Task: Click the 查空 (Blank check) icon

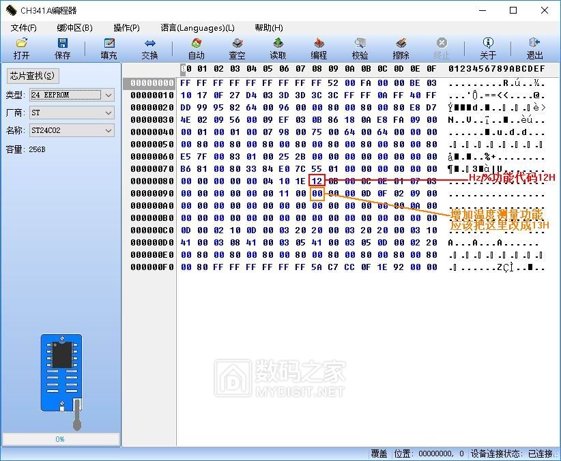Action: coord(237,48)
